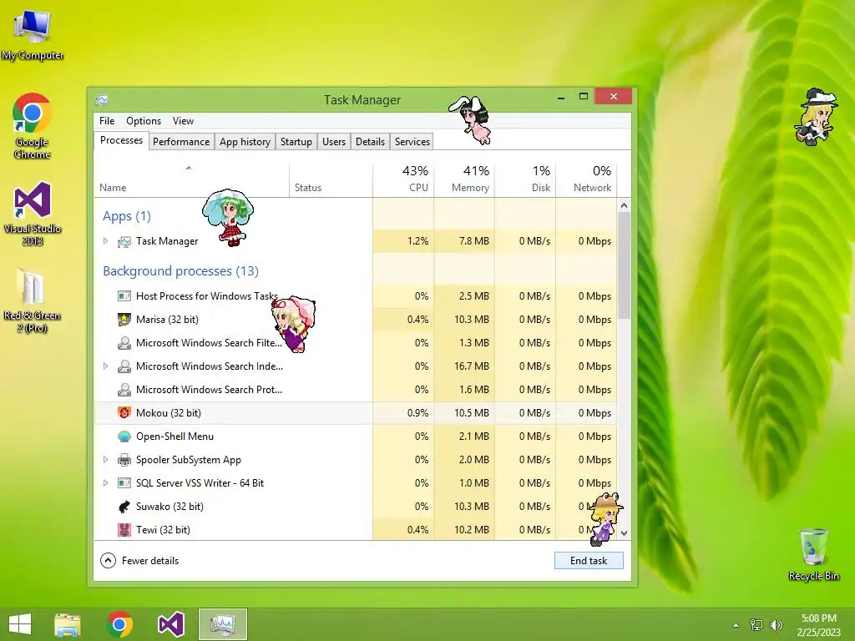The image size is (855, 641).
Task: Sort by the Status column header
Action: [331, 180]
